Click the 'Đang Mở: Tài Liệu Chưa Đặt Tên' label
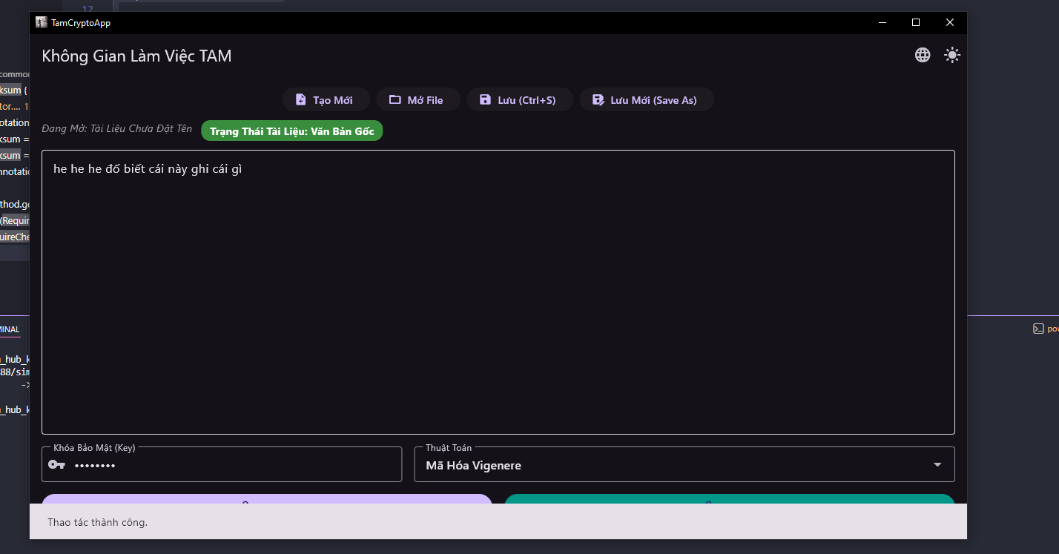The width and height of the screenshot is (1059, 554). [x=117, y=129]
